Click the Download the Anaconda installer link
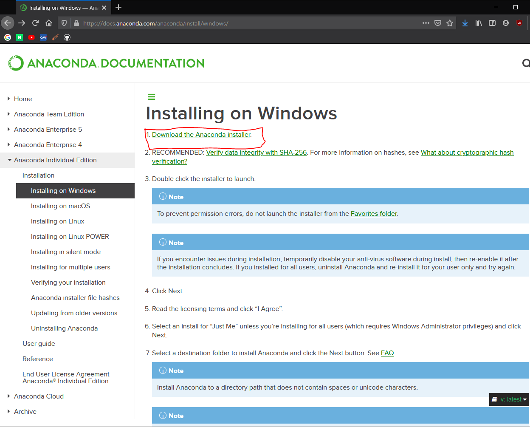The image size is (530, 427). [x=201, y=134]
